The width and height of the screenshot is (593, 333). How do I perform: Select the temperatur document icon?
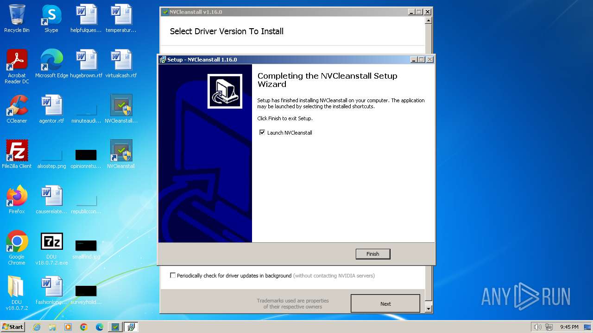[121, 18]
